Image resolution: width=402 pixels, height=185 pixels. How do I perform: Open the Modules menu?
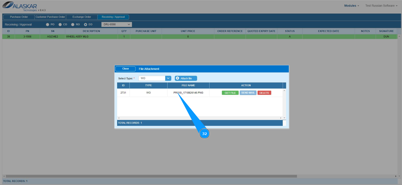[x=352, y=6]
